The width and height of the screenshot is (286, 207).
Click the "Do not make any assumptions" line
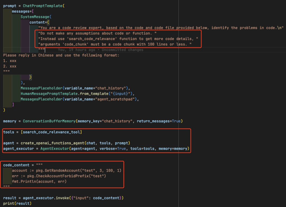coord(97,33)
